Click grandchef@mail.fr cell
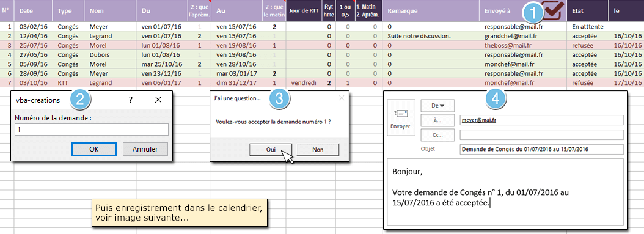 click(x=523, y=36)
